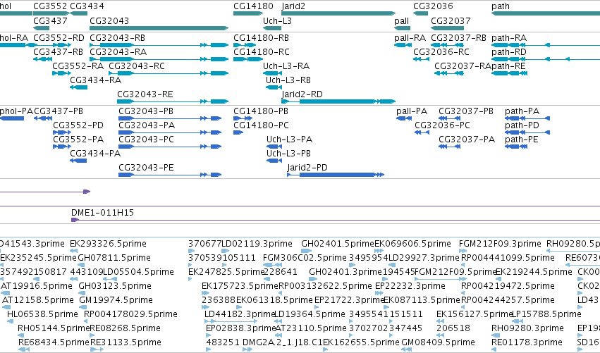Click transcript Uch-L3-RA
The height and width of the screenshot is (353, 600).
(x=286, y=66)
